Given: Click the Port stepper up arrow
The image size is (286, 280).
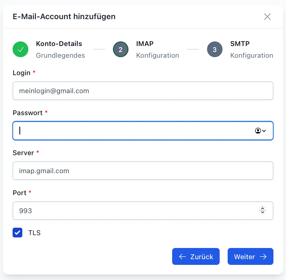Looking at the screenshot, I should (x=262, y=209).
